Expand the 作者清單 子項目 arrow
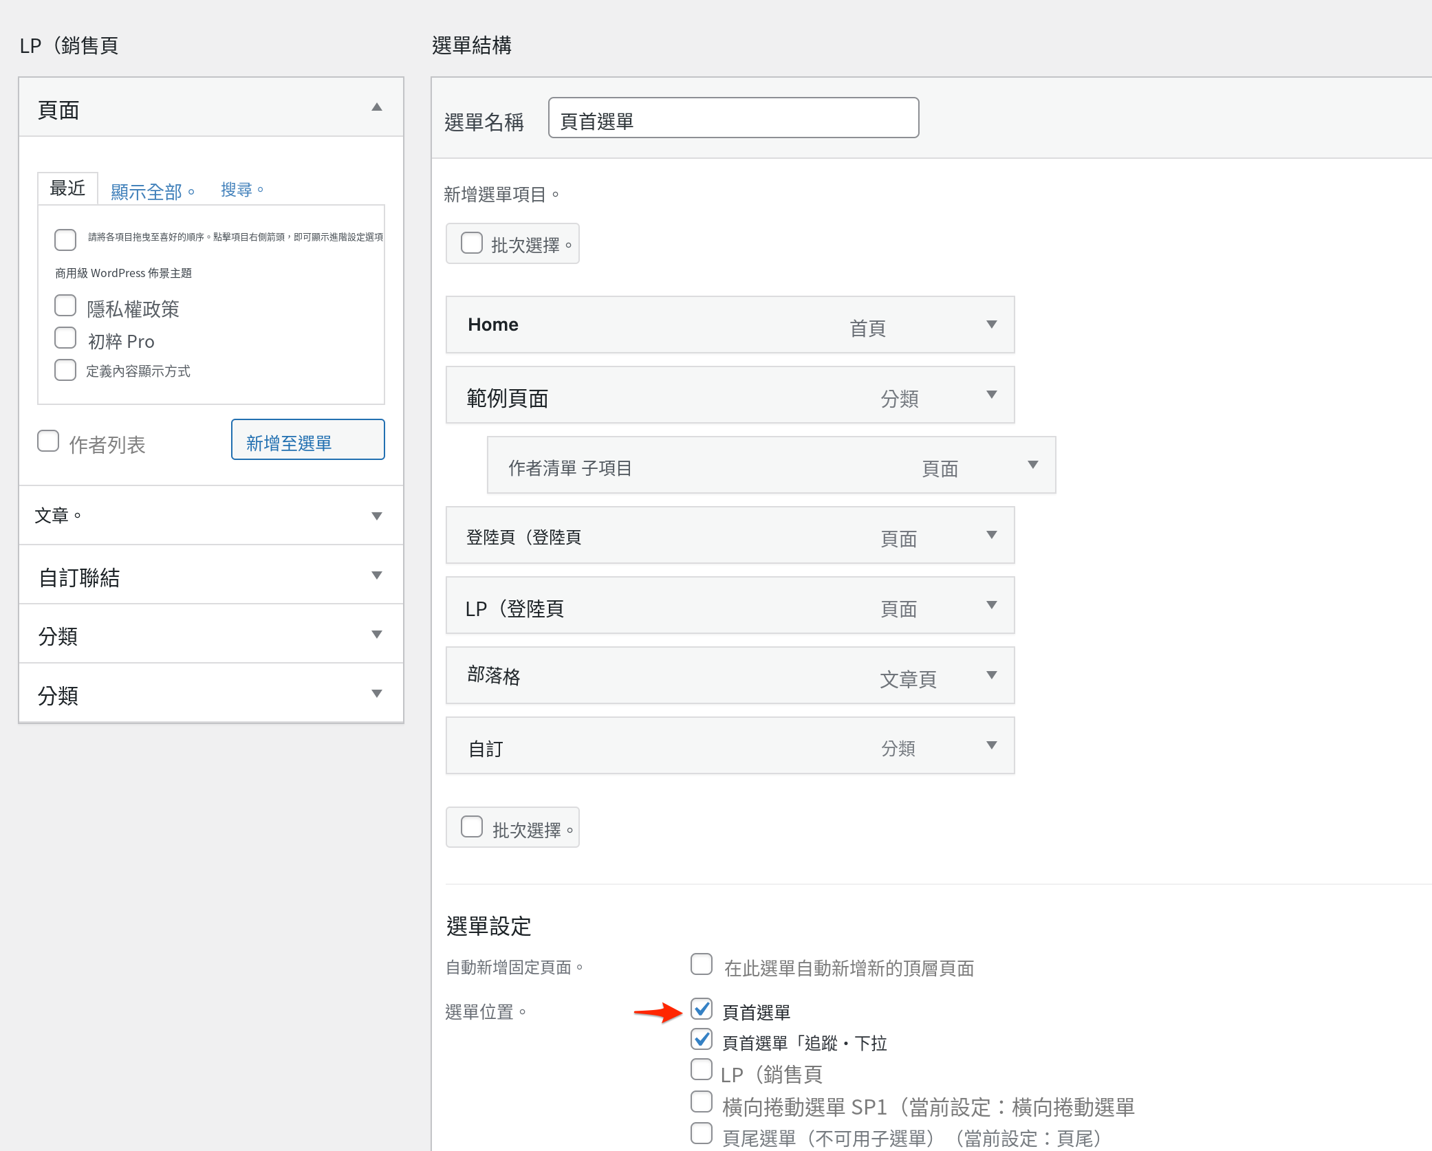The width and height of the screenshot is (1432, 1151). point(1032,465)
